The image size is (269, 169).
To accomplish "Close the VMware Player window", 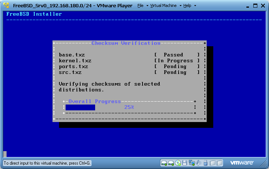I will click(263, 6).
